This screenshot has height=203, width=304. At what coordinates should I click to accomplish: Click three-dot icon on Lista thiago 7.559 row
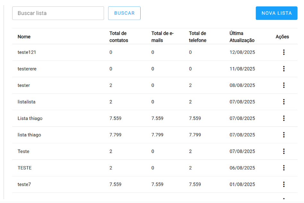(284, 118)
